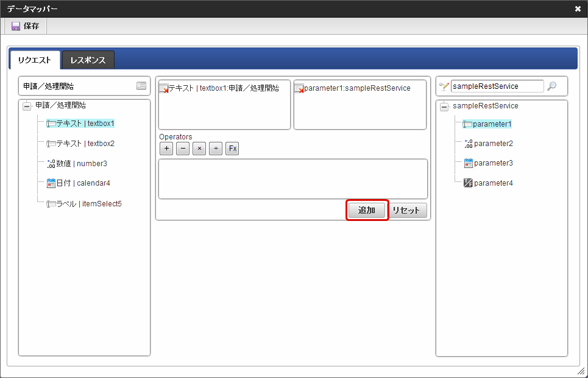Click the 申請/処理開始 root node label
The image size is (588, 378).
(60, 105)
